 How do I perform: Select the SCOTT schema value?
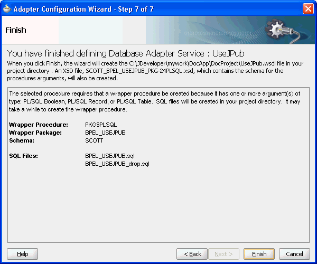tap(94, 140)
